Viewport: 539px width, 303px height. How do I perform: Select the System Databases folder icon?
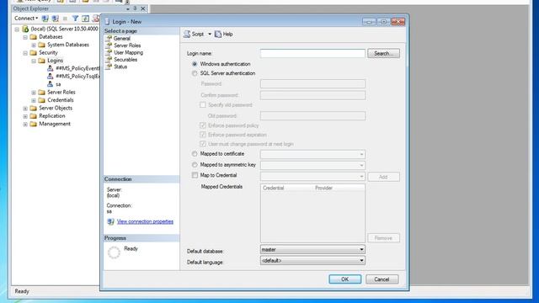coord(41,45)
